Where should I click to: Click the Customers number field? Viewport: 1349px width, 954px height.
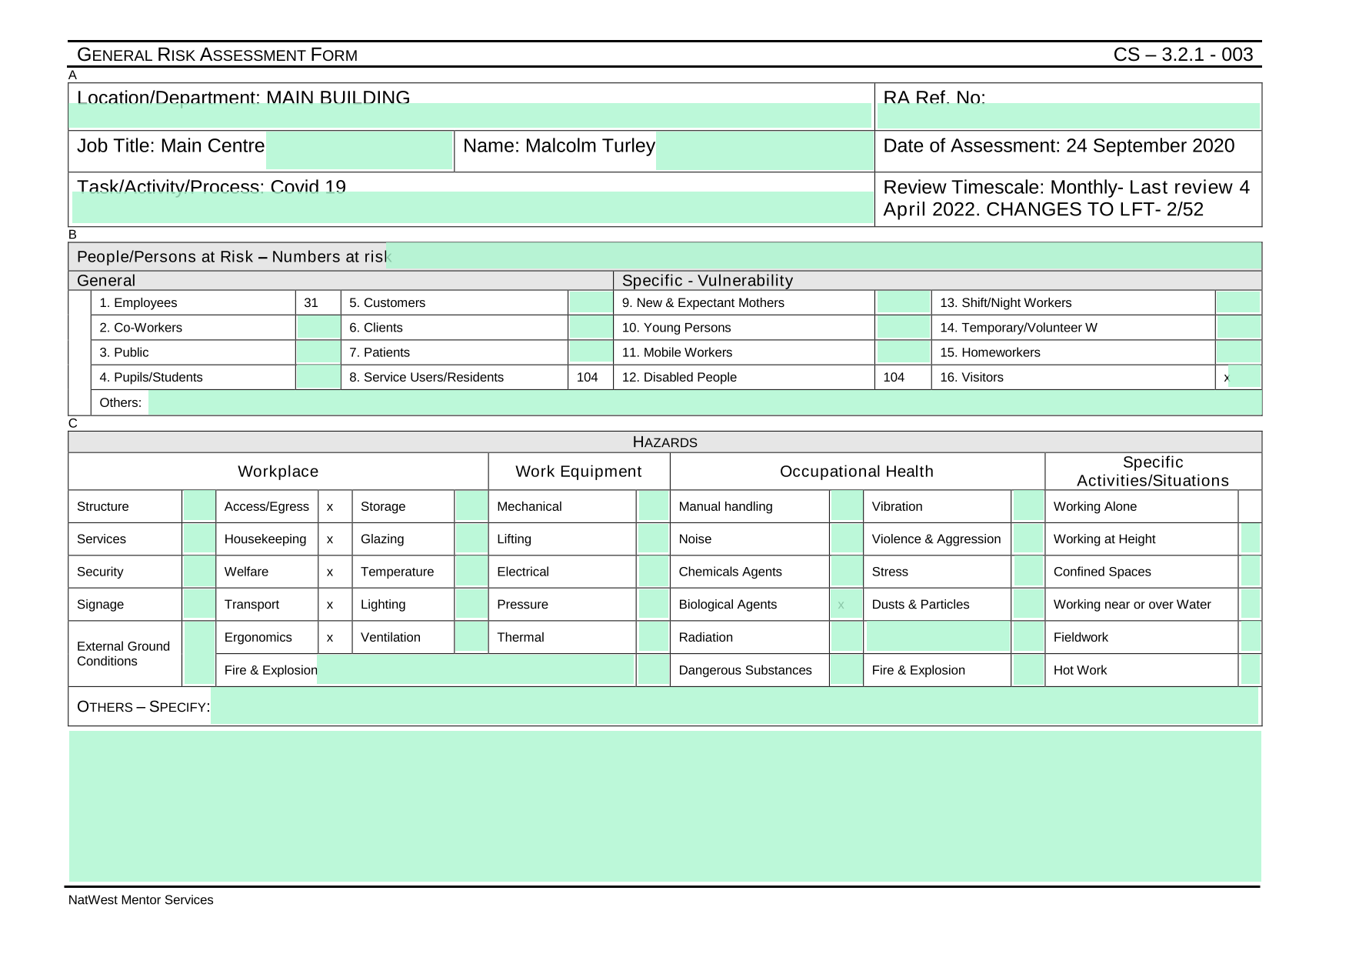pyautogui.click(x=591, y=302)
